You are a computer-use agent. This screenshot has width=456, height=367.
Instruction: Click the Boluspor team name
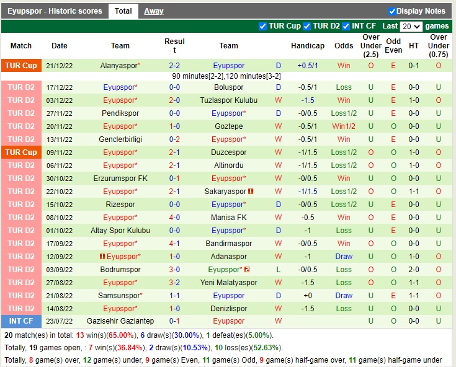(228, 87)
